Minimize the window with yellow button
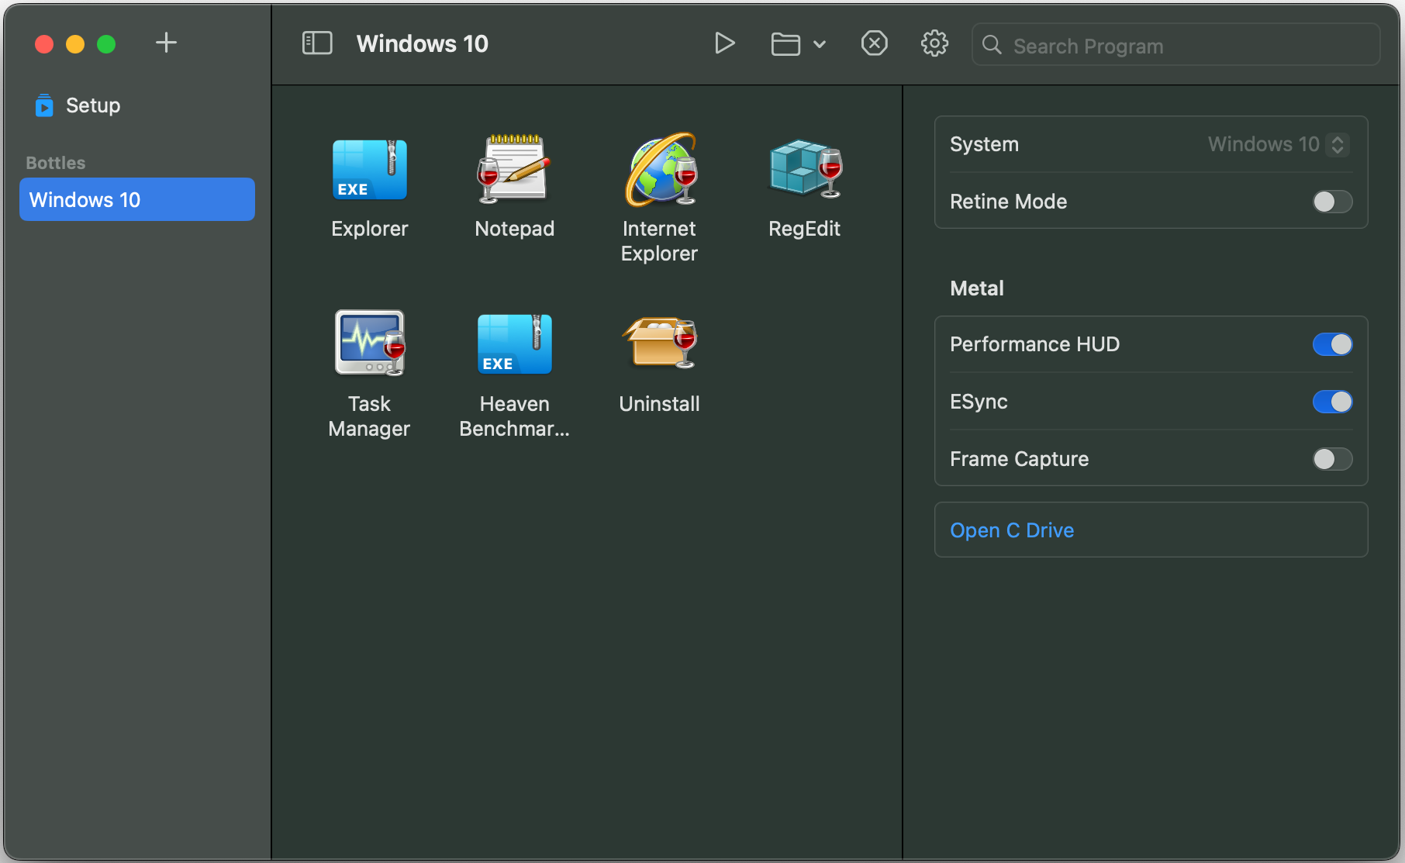 [75, 44]
